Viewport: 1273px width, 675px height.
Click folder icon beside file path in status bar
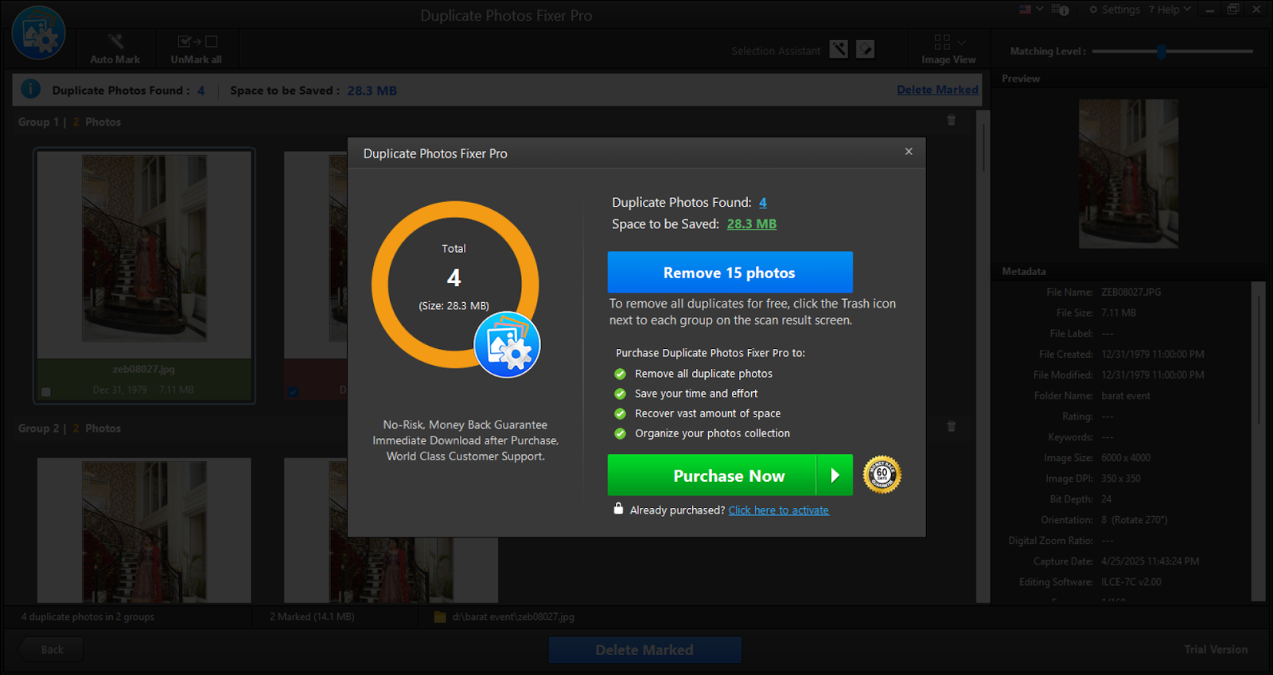pos(439,617)
